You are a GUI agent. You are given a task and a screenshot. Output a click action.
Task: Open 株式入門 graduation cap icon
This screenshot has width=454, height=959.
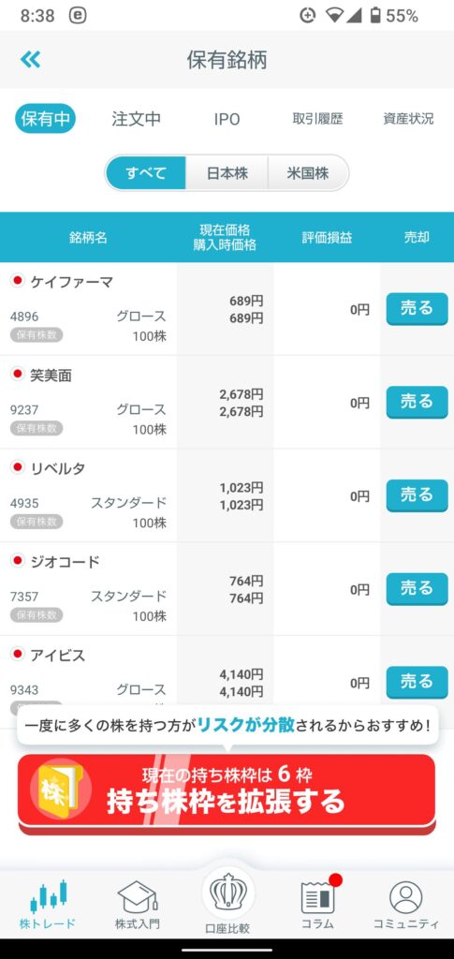click(139, 896)
